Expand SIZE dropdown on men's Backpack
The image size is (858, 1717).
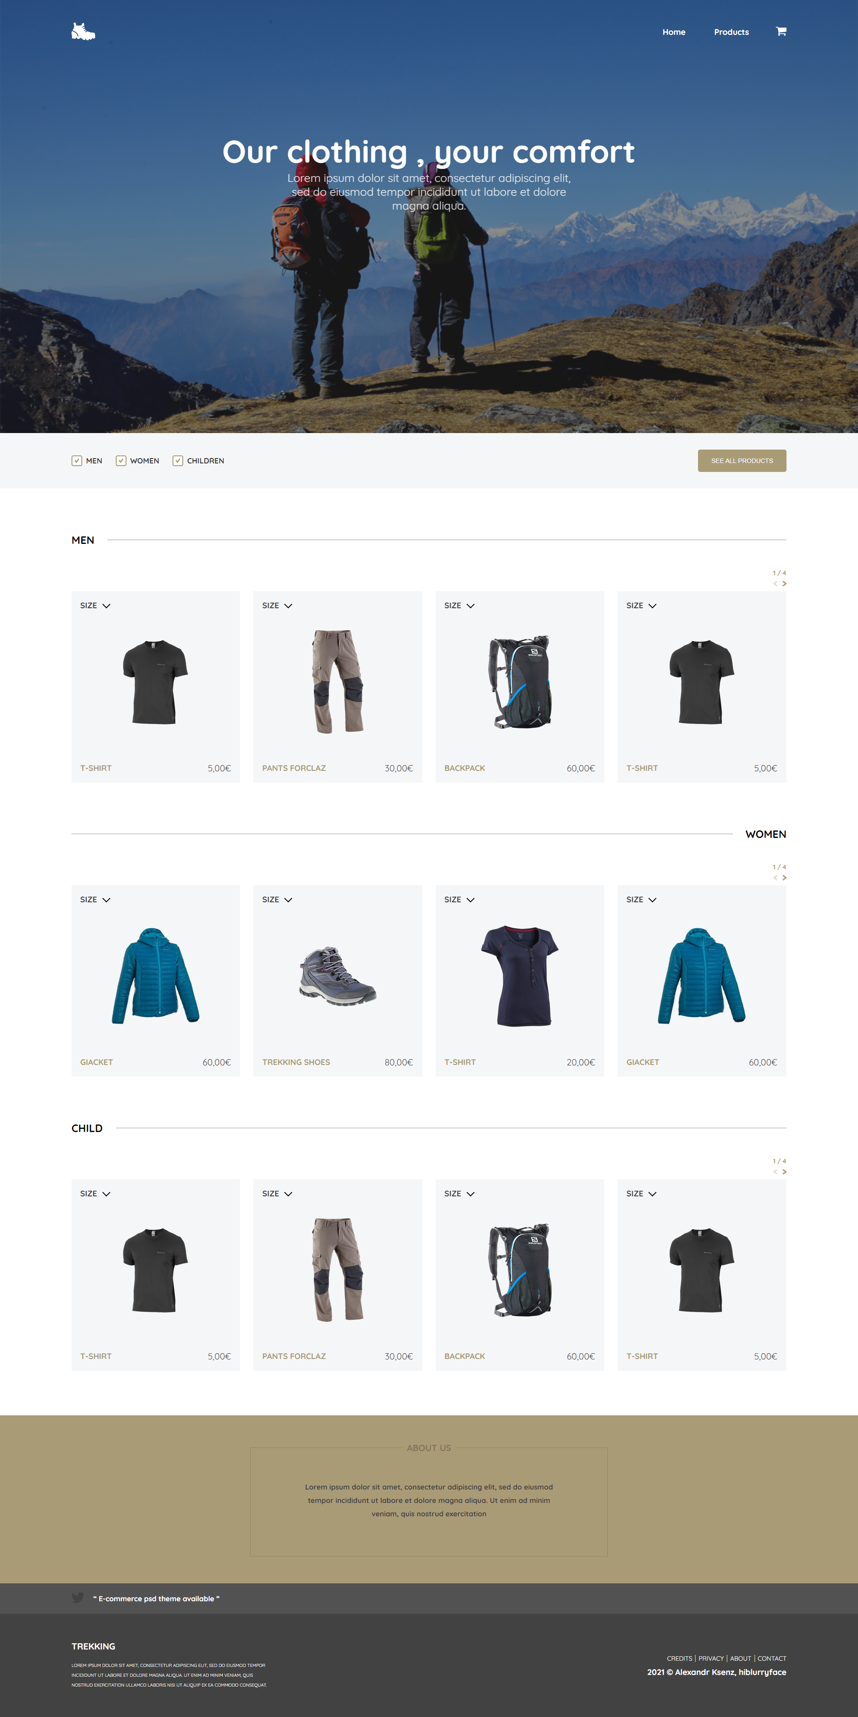[459, 605]
